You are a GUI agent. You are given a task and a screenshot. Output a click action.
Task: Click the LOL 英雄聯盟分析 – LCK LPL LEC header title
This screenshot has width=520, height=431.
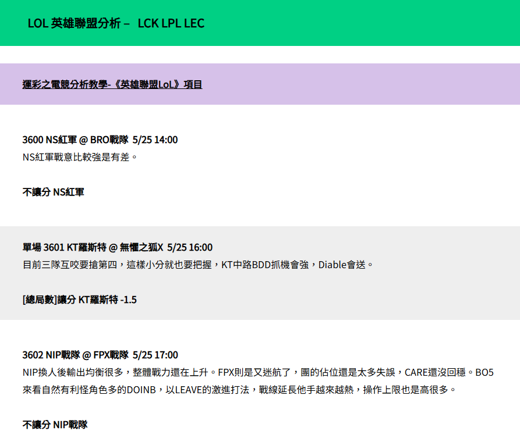click(116, 23)
